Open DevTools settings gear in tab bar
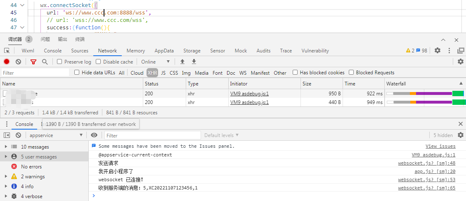 click(x=438, y=50)
